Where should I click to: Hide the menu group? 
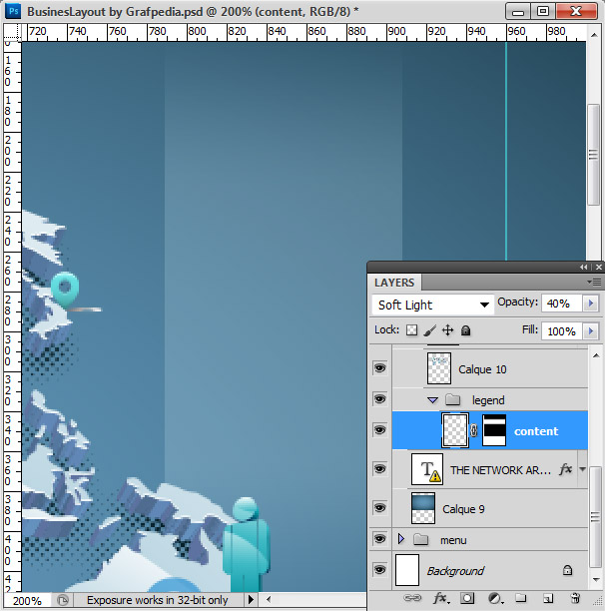point(379,539)
